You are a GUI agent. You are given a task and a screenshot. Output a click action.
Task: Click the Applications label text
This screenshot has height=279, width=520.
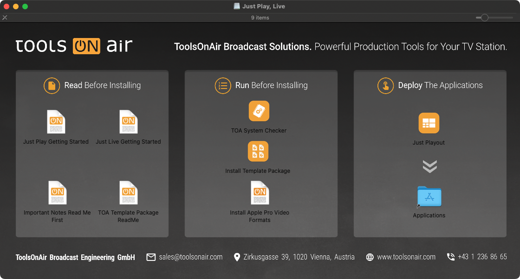(x=429, y=216)
